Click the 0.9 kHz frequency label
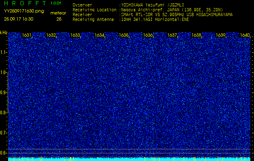 coord(3,93)
